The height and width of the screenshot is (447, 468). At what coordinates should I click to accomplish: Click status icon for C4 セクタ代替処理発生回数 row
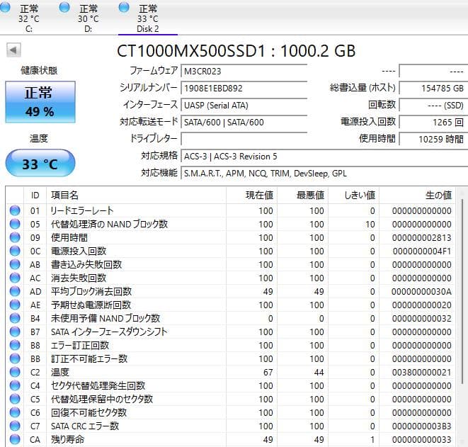(15, 385)
